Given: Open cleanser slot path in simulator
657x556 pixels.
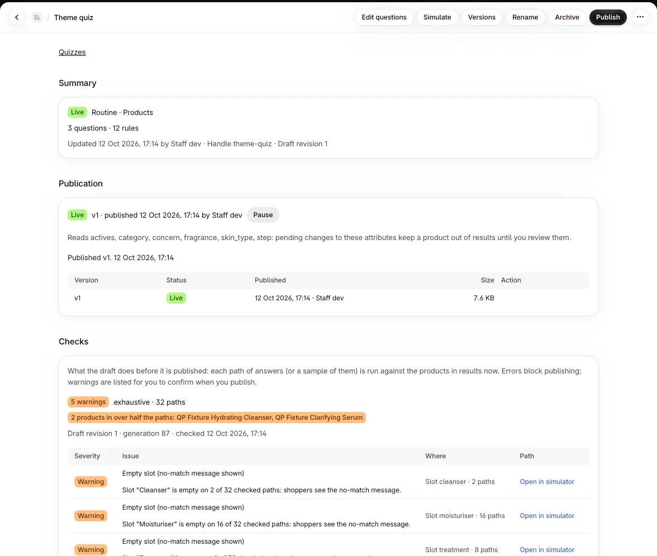Looking at the screenshot, I should click(x=547, y=481).
